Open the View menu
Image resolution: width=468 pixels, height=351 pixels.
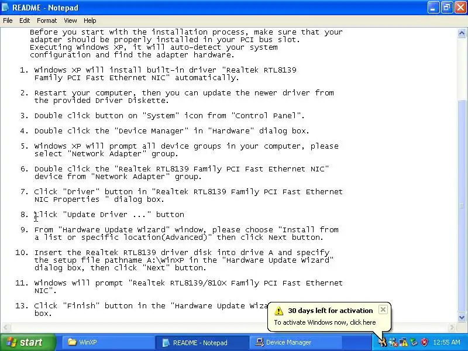pyautogui.click(x=70, y=20)
